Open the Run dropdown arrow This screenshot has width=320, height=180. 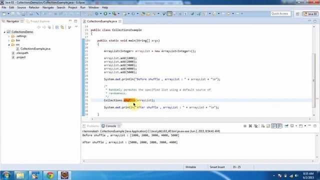click(x=109, y=14)
